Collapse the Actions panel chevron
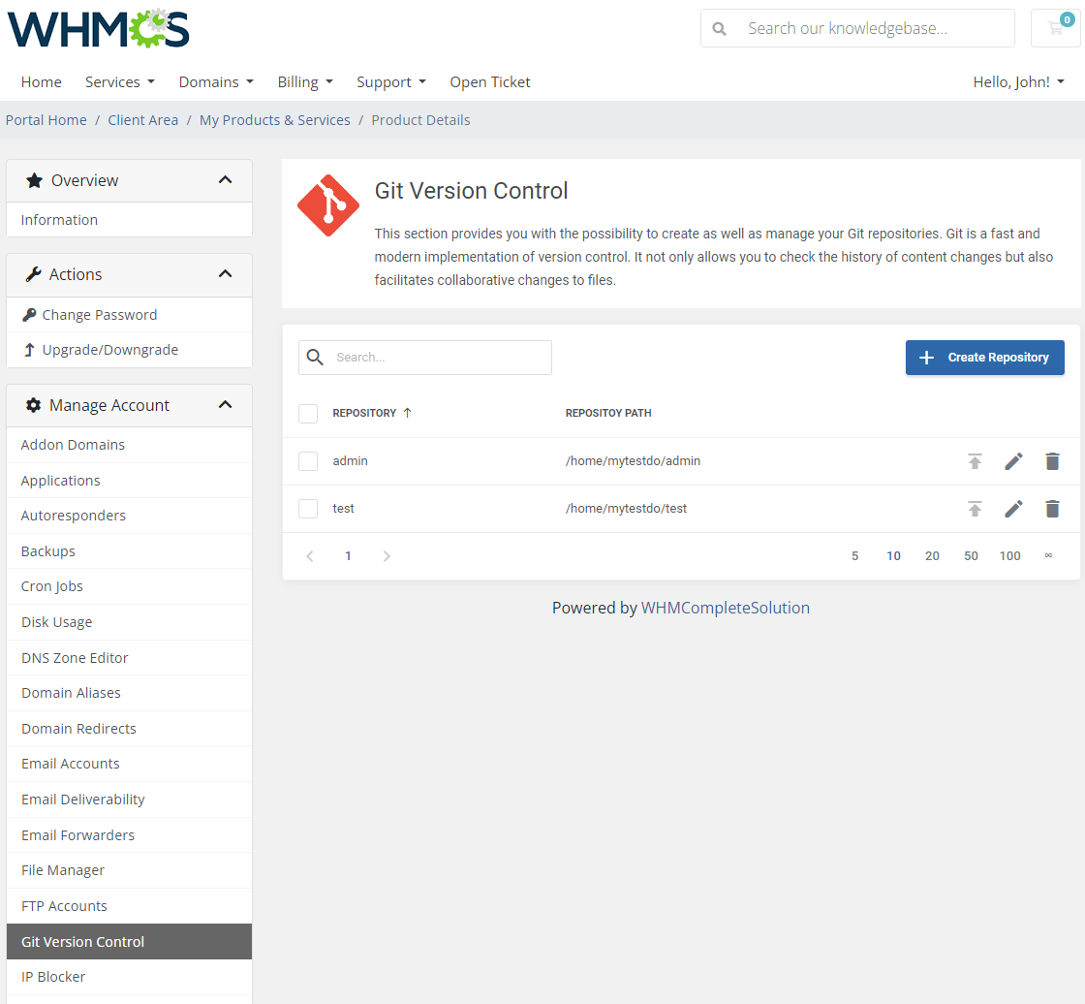This screenshot has height=1004, width=1085. pos(225,274)
